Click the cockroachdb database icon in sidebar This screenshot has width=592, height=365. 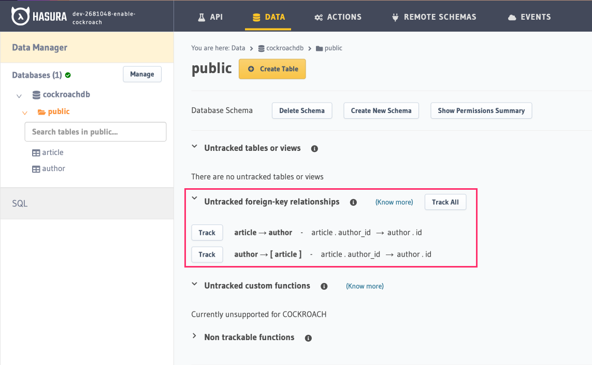coord(36,95)
